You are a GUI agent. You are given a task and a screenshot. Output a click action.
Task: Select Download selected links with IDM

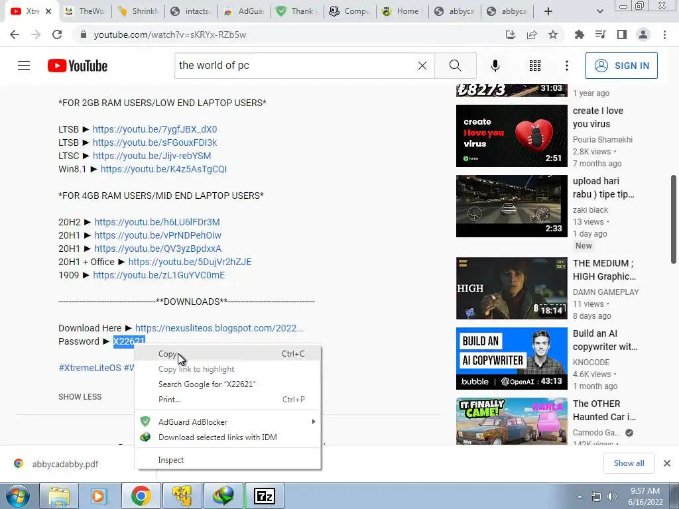tap(228, 437)
